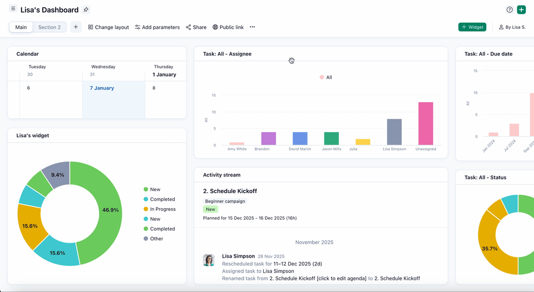Click the pink Unassigned bar
534x292 pixels.
[426, 123]
